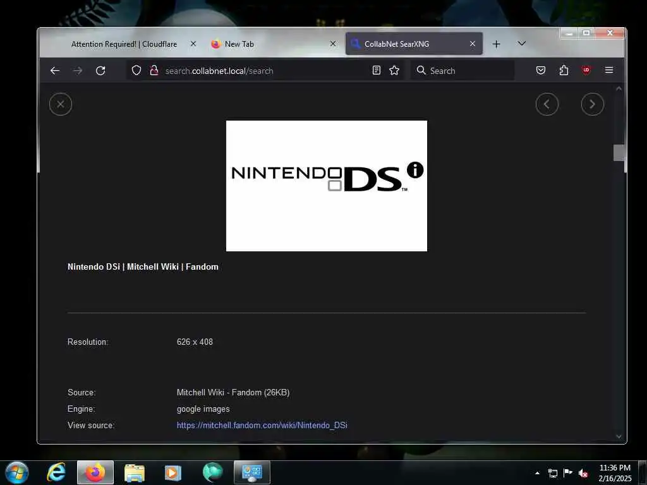
Task: Click the page vertical scrollbar thumb
Action: click(x=619, y=153)
